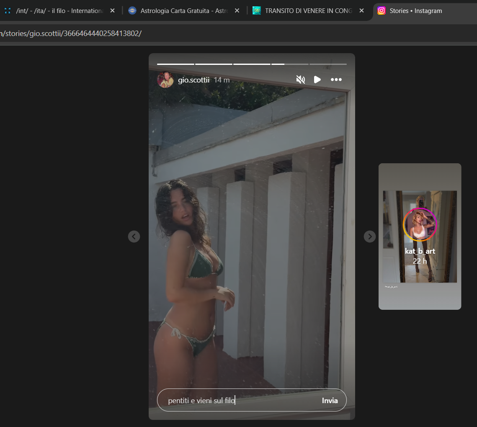
Task: Click the Astrologia tab favicon
Action: 132,10
